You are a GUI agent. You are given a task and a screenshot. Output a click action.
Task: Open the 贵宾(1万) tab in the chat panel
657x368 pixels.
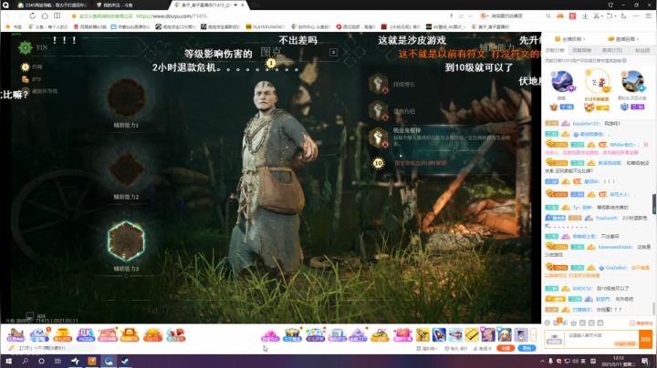pos(612,50)
